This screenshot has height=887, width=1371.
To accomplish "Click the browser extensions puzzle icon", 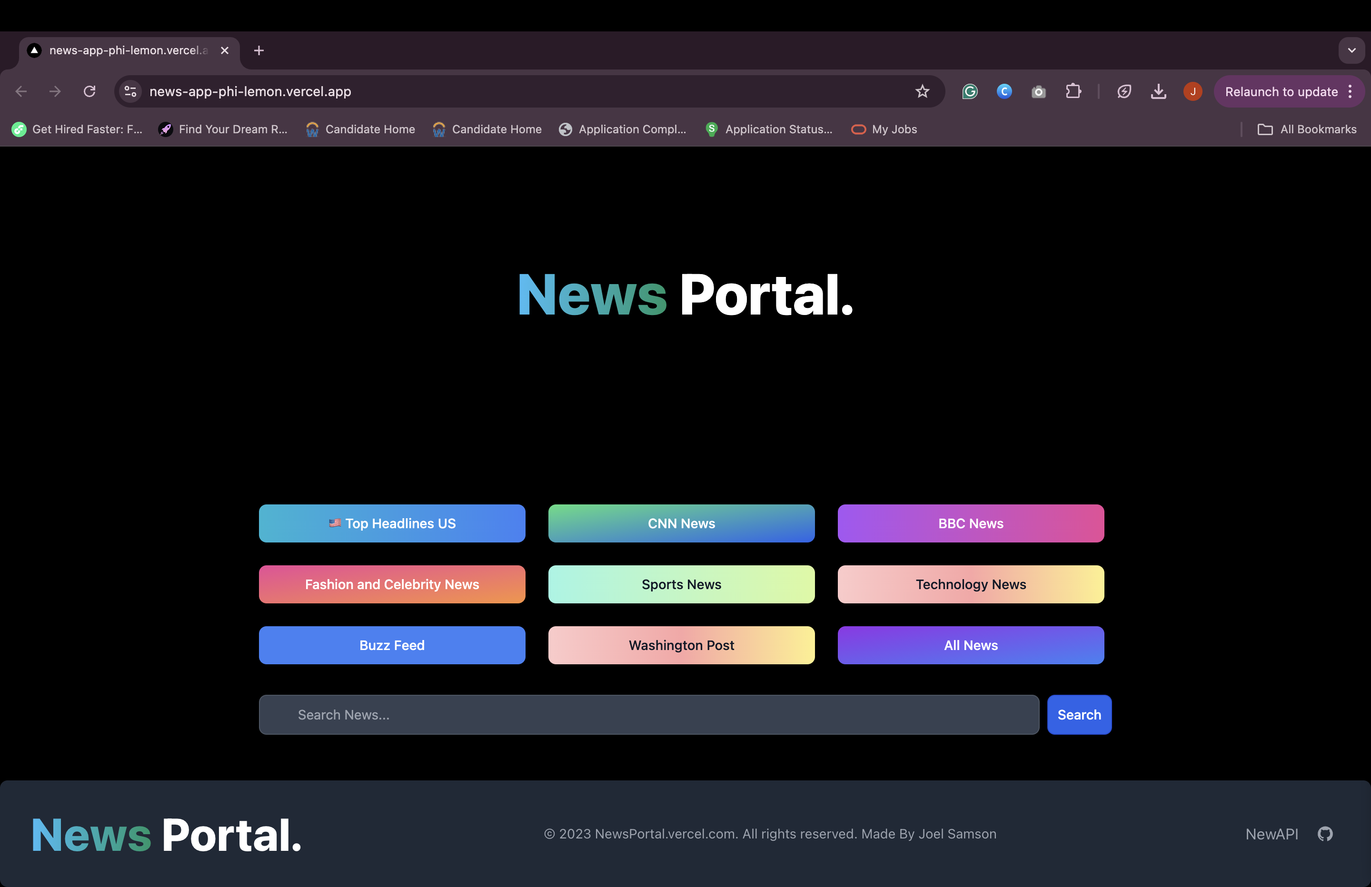I will point(1074,92).
